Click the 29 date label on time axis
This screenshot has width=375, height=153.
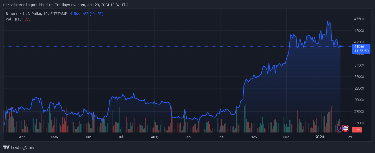350,137
